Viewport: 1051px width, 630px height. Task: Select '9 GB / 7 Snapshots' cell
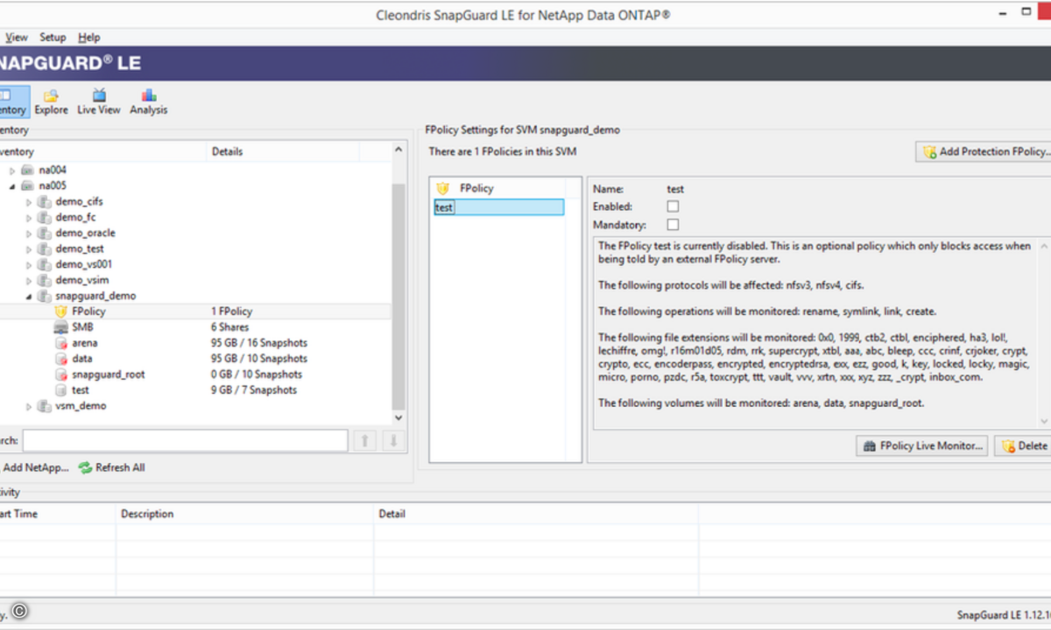(254, 390)
